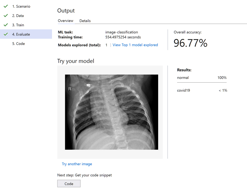This screenshot has height=190, width=247.
Task: Click the training time seconds value
Action: (123, 37)
